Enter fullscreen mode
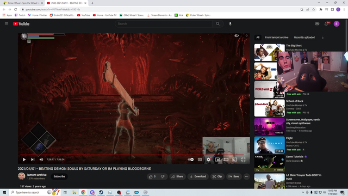 click(x=243, y=160)
